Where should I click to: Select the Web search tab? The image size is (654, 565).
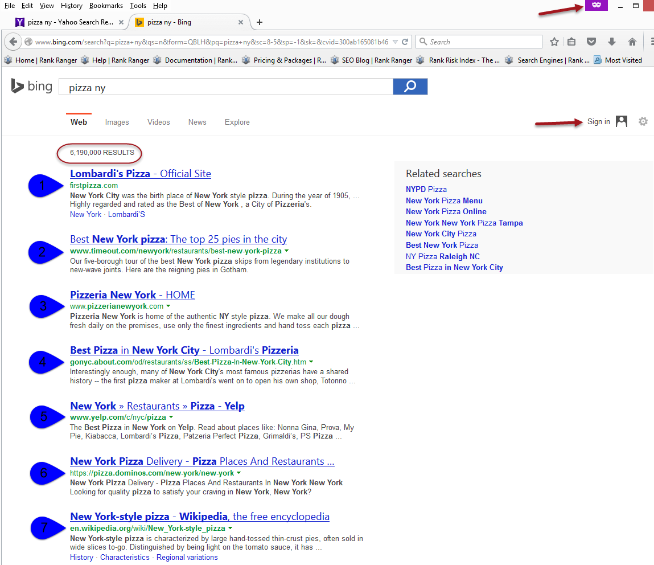(x=79, y=122)
